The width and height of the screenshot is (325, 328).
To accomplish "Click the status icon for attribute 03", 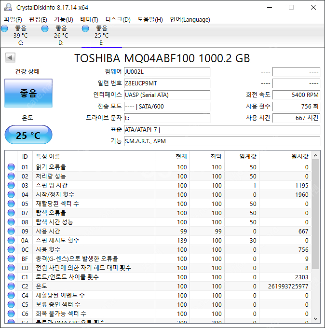I will [11, 185].
